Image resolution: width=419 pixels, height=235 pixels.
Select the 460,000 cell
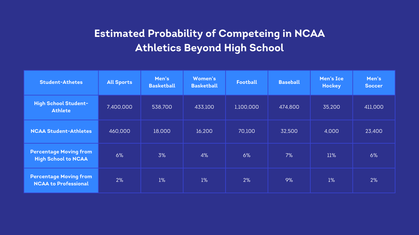pos(119,132)
